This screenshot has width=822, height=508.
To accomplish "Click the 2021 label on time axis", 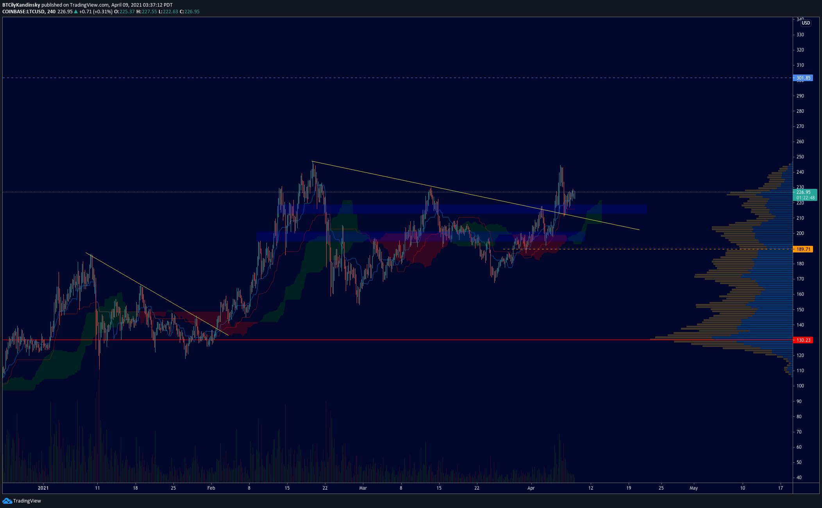I will click(43, 488).
